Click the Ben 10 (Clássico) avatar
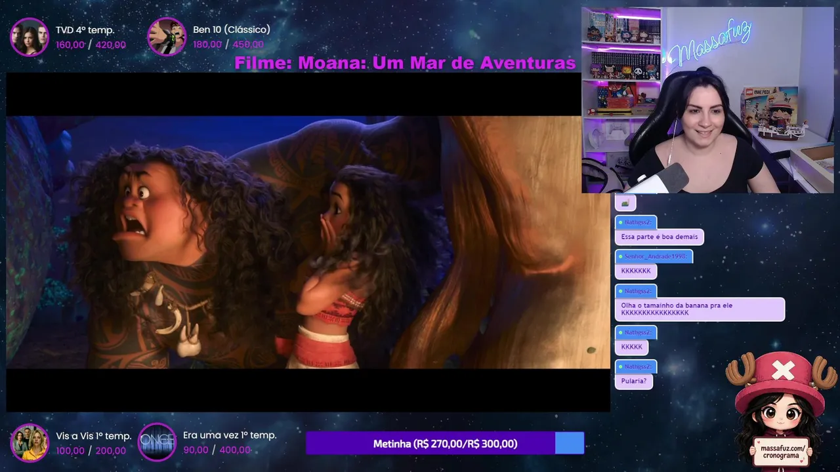The height and width of the screenshot is (472, 840). 167,37
